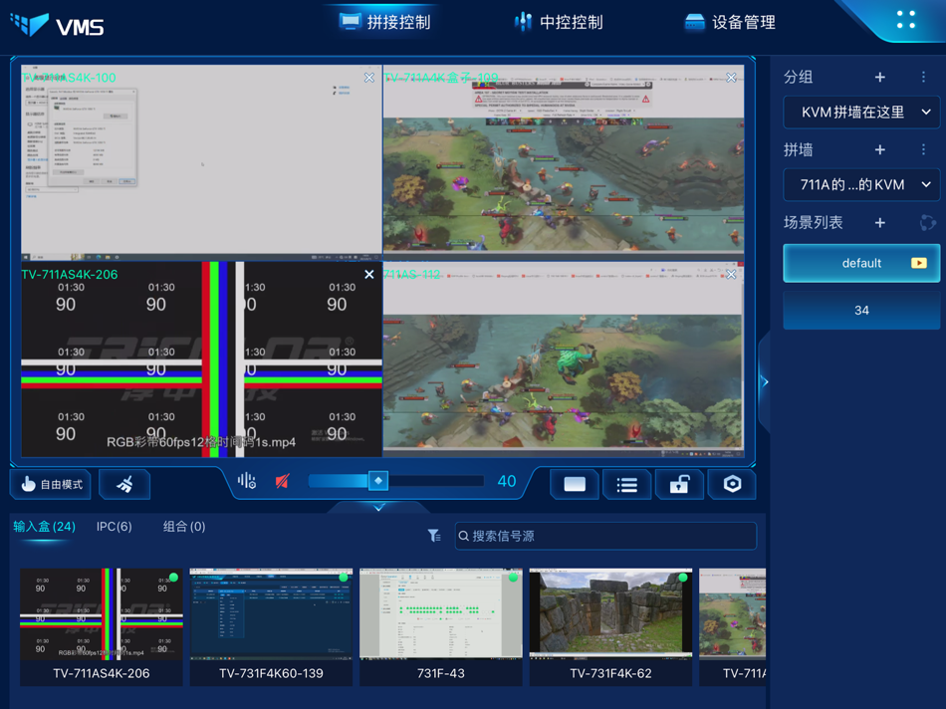Open 拼墙 more options menu

[x=923, y=149]
